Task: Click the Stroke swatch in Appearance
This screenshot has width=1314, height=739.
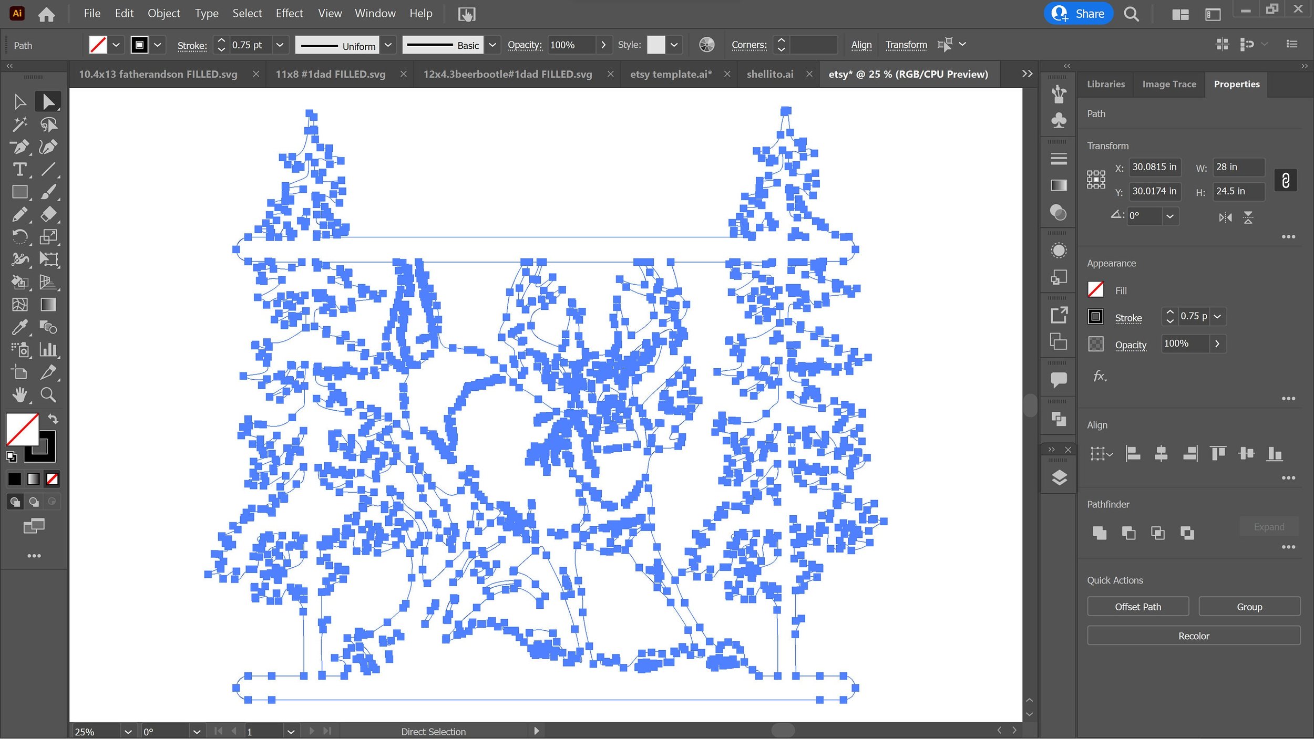Action: click(x=1095, y=317)
